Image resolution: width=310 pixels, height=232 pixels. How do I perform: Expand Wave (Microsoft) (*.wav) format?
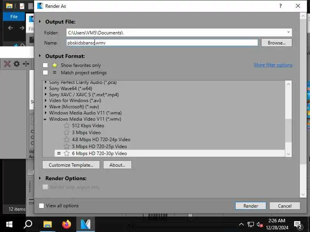click(x=46, y=107)
